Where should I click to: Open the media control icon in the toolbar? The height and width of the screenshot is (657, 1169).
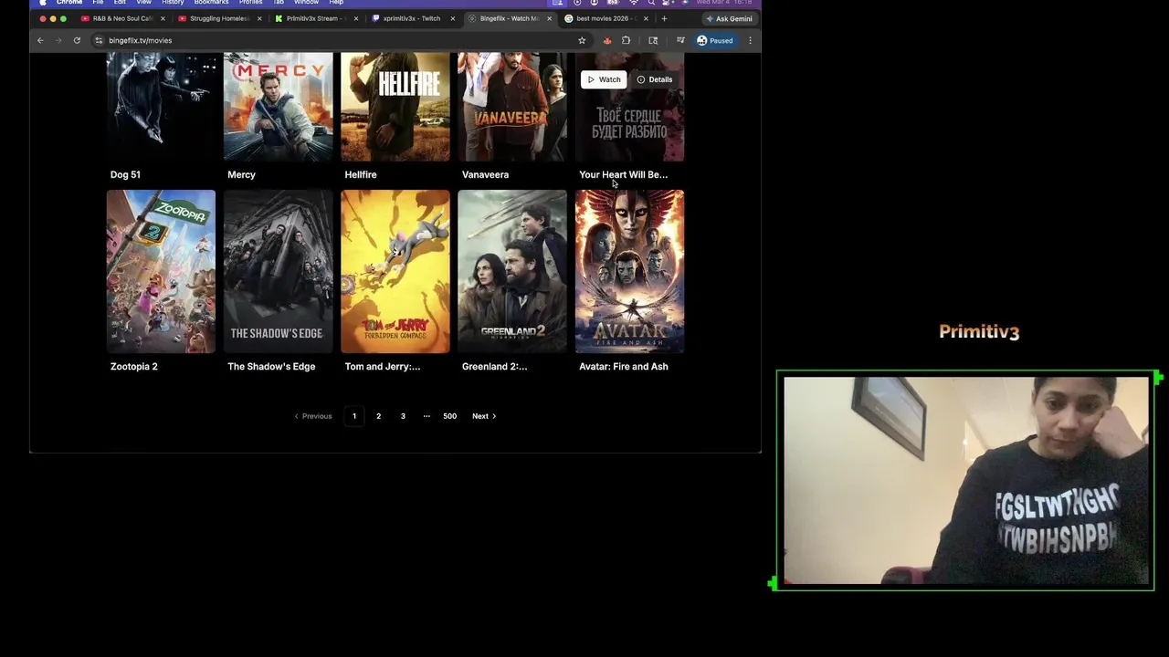coord(680,40)
